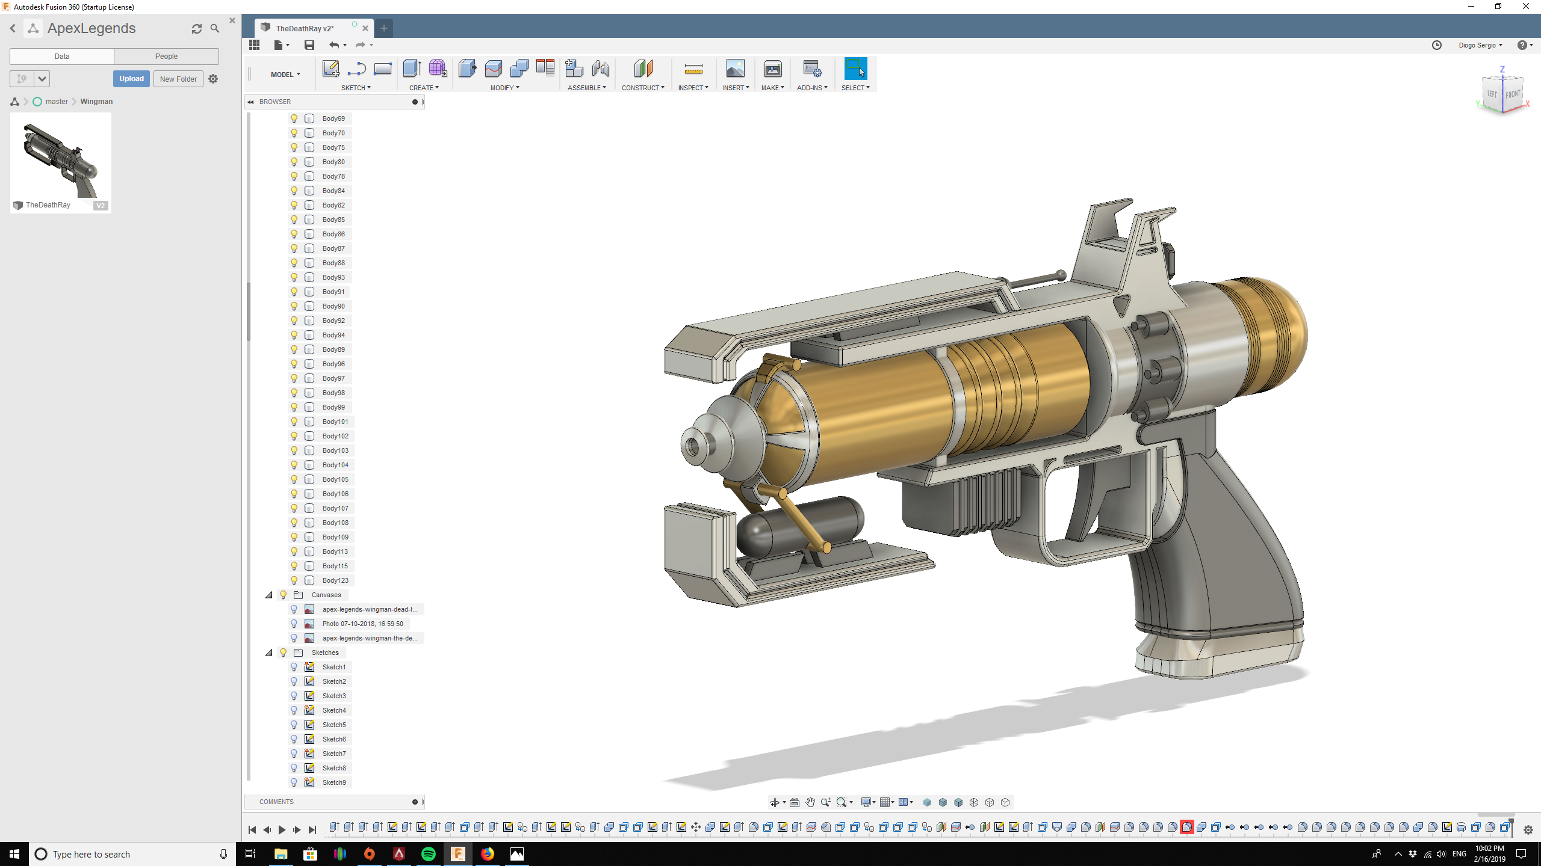This screenshot has height=866, width=1541.
Task: Expand the Sketches folder tree
Action: pos(269,653)
